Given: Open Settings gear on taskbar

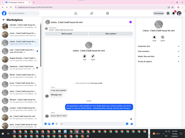Looking at the screenshot, I should (x=88, y=136).
